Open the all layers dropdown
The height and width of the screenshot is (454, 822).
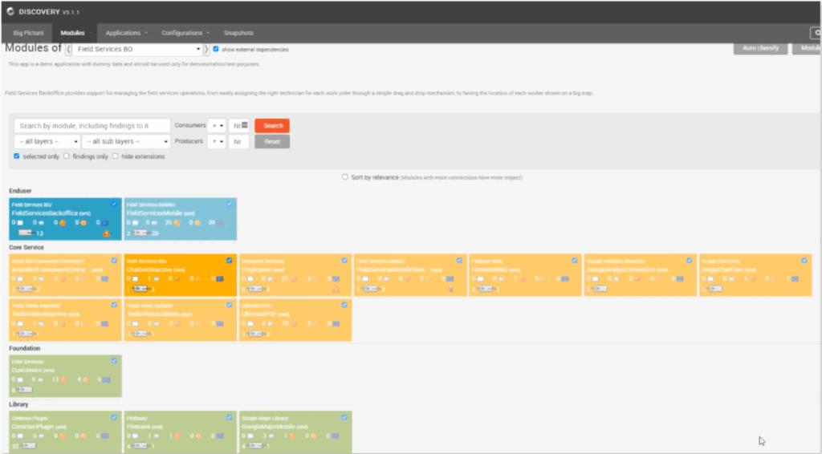(x=47, y=141)
